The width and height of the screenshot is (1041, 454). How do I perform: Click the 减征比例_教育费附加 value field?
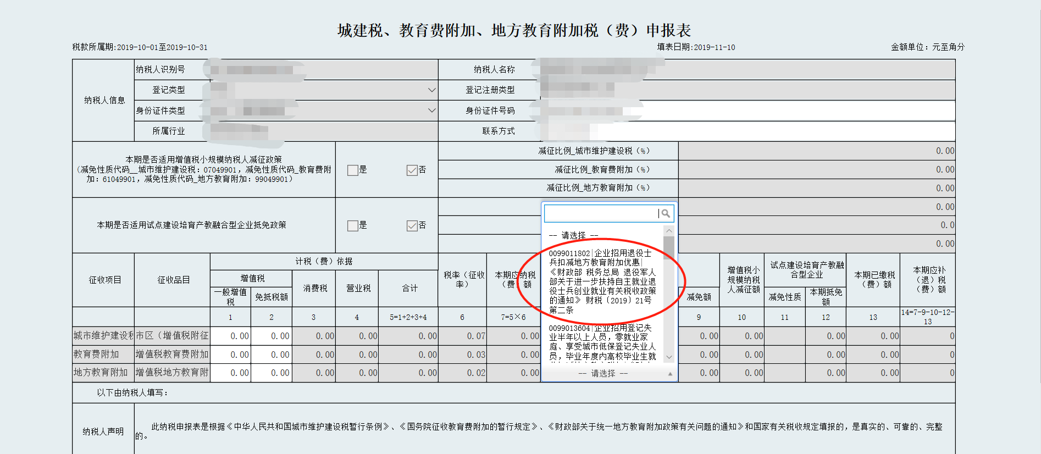click(817, 170)
